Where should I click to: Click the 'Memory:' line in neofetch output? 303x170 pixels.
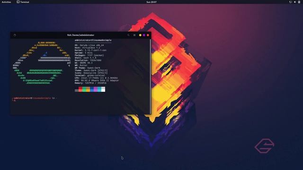90,83
